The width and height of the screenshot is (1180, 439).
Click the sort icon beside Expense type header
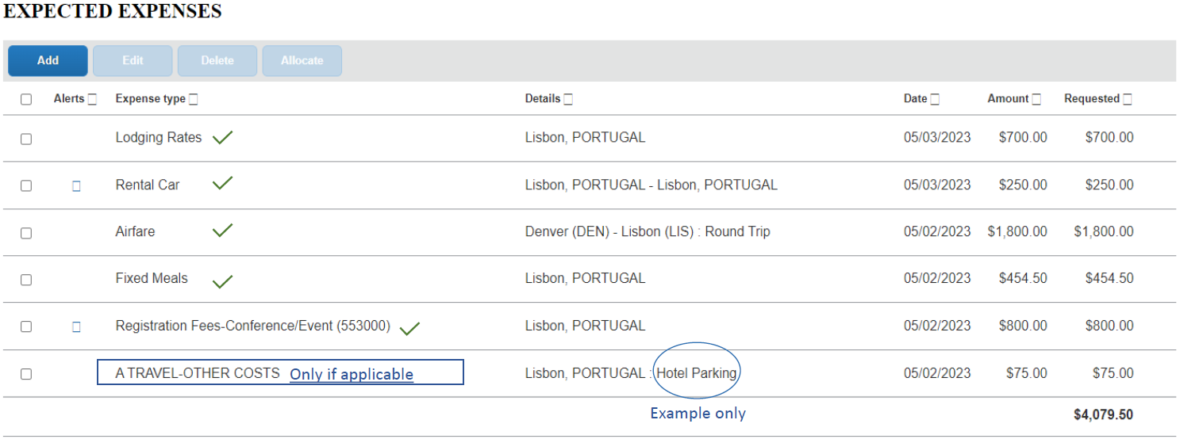pos(194,100)
